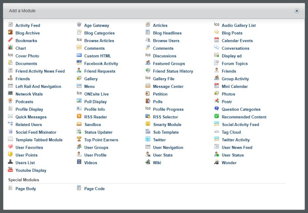
Task: Click the Youtube Display icon
Action: 10,169
